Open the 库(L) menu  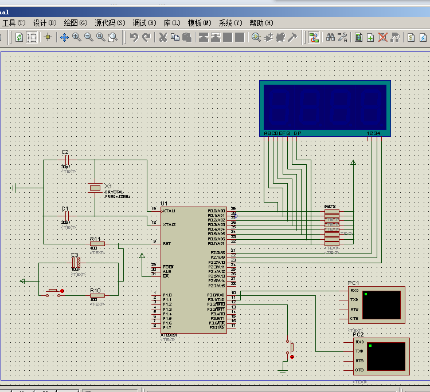click(x=172, y=23)
